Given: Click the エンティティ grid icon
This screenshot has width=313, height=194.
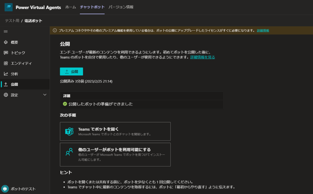Looking at the screenshot, I should point(6,63).
